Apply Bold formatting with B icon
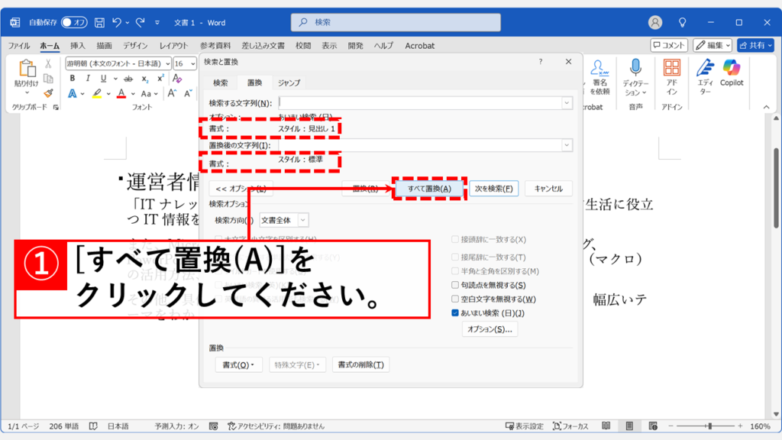This screenshot has height=440, width=782. [x=73, y=78]
